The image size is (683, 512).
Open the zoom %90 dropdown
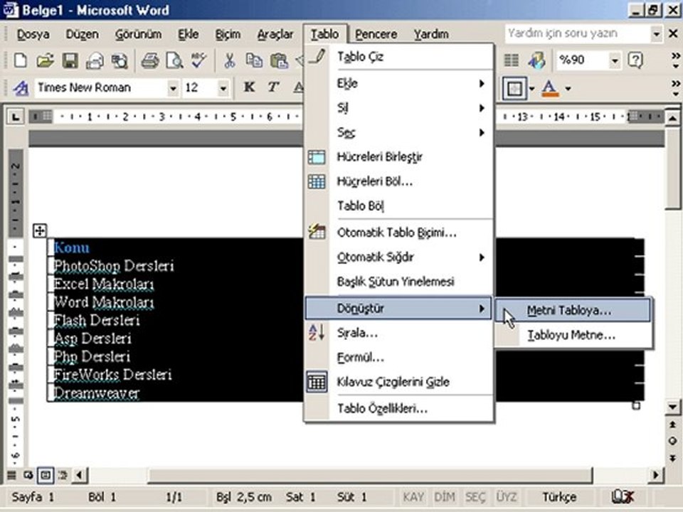(x=615, y=60)
